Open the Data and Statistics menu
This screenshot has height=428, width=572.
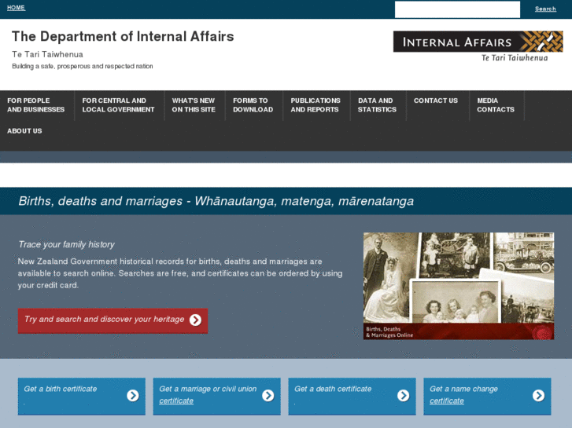click(x=377, y=105)
